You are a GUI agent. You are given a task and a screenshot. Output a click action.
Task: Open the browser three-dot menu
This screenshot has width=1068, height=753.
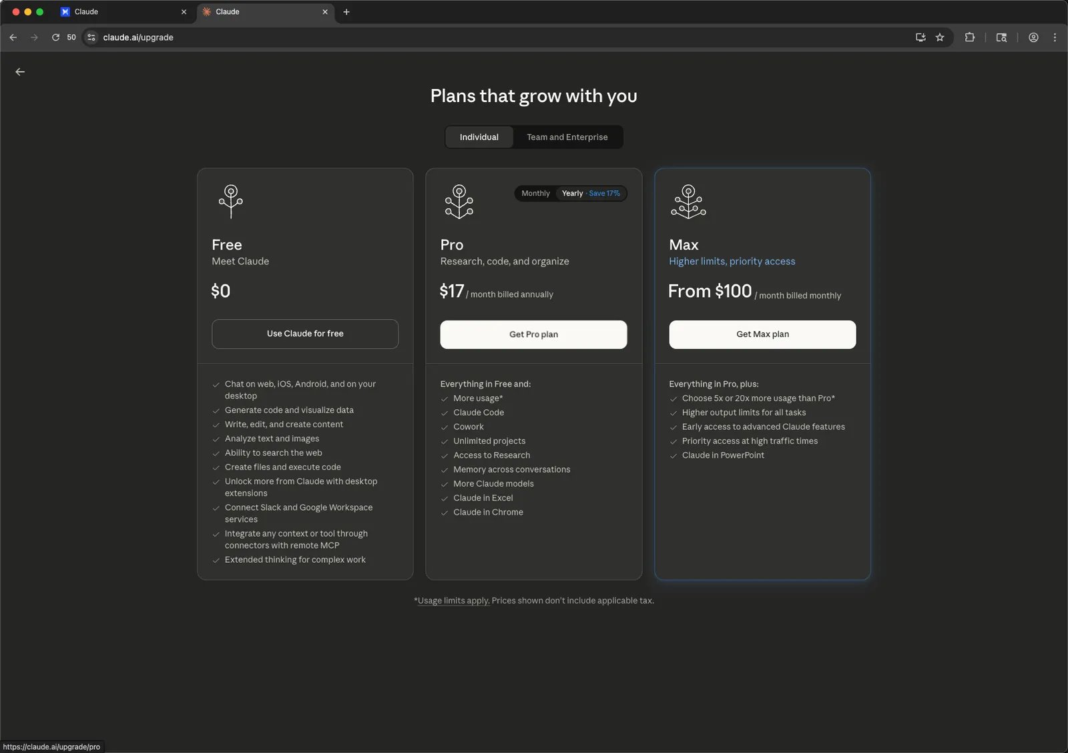point(1055,37)
